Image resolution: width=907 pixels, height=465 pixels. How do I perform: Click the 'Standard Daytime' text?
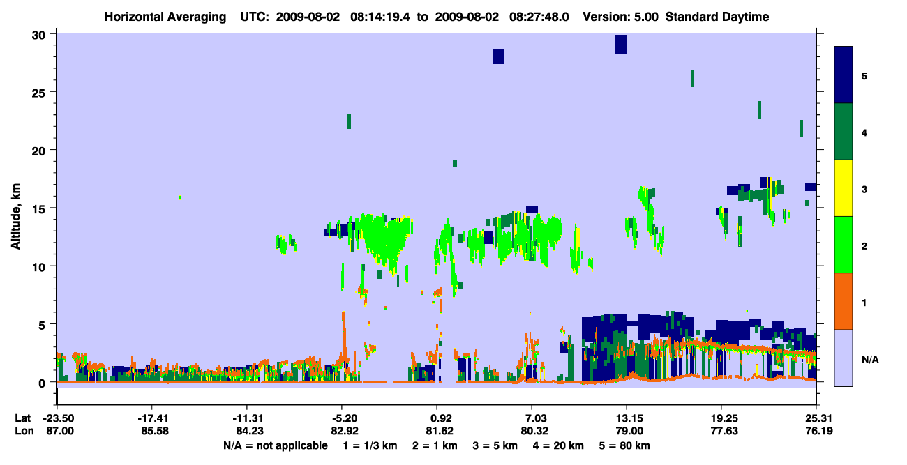[x=717, y=17]
